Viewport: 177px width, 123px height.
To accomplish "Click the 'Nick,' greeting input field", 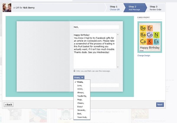I will (x=96, y=27).
